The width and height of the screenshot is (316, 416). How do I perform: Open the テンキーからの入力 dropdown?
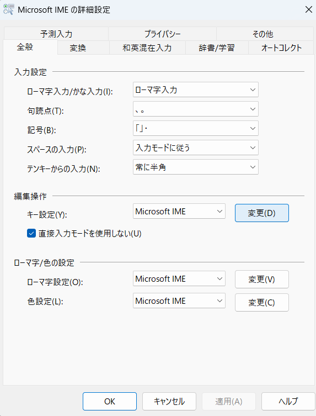click(x=195, y=167)
